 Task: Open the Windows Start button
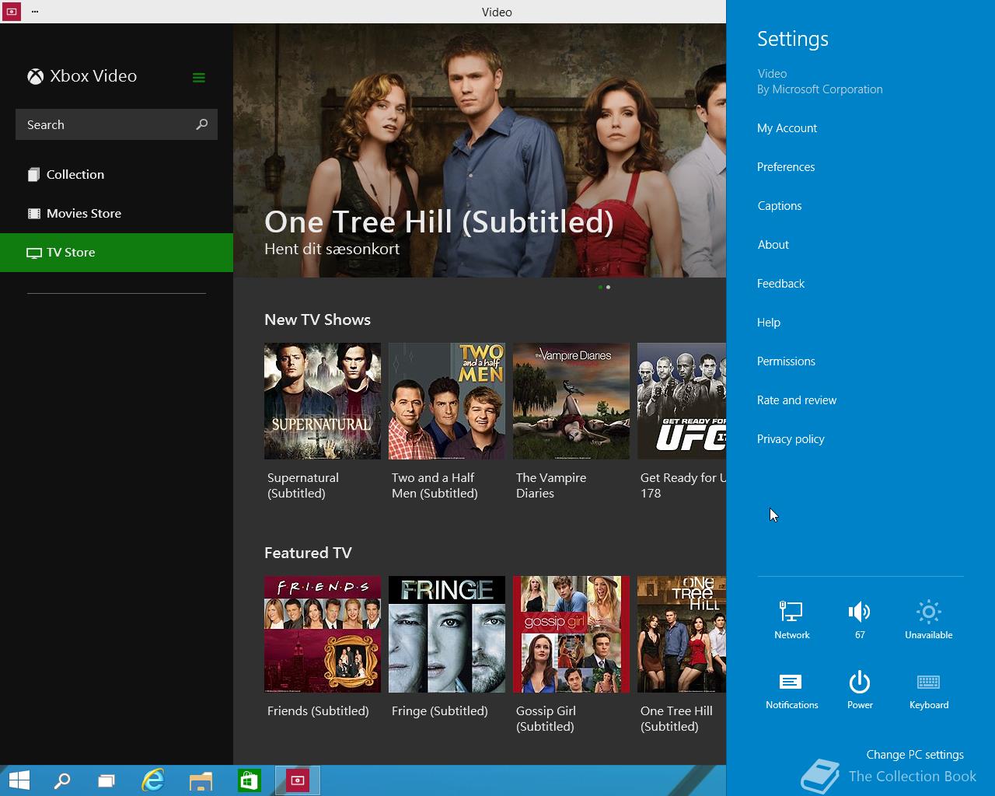pyautogui.click(x=19, y=780)
